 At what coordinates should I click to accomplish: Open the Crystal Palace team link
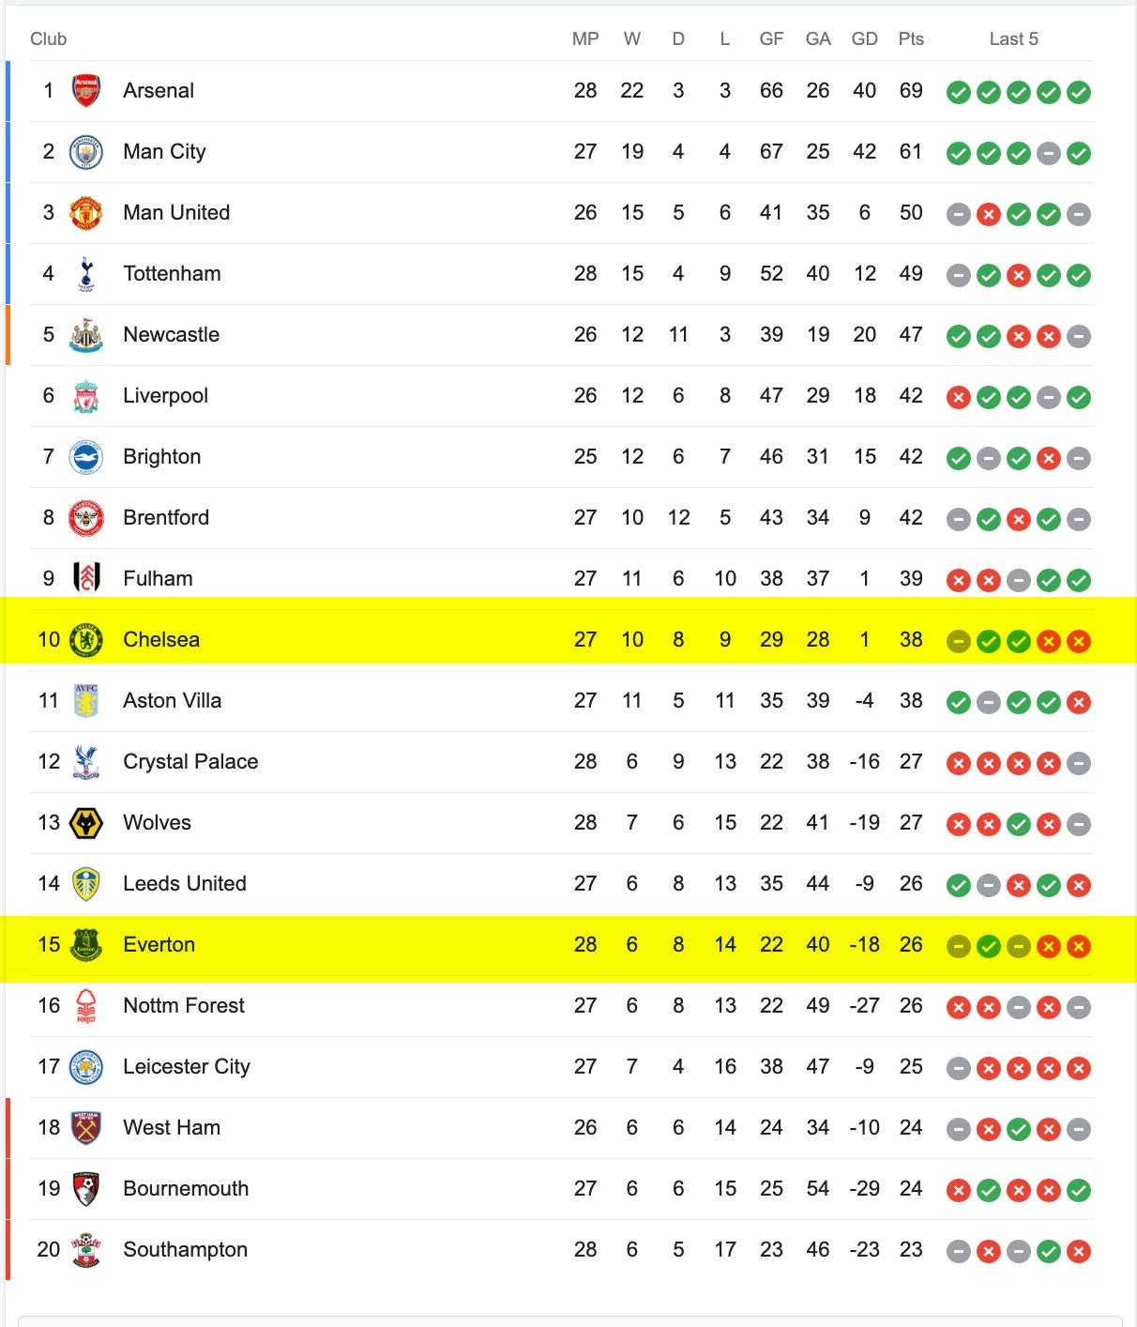190,762
